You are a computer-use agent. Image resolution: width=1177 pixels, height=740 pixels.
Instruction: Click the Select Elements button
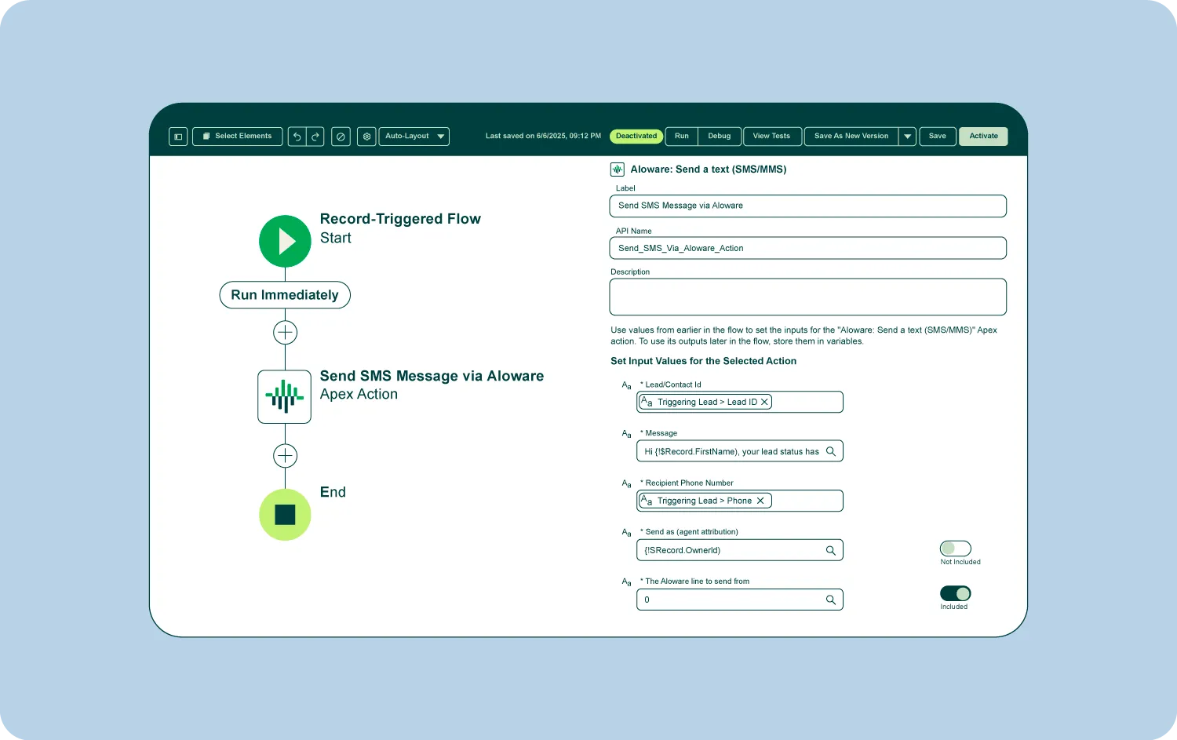(237, 137)
